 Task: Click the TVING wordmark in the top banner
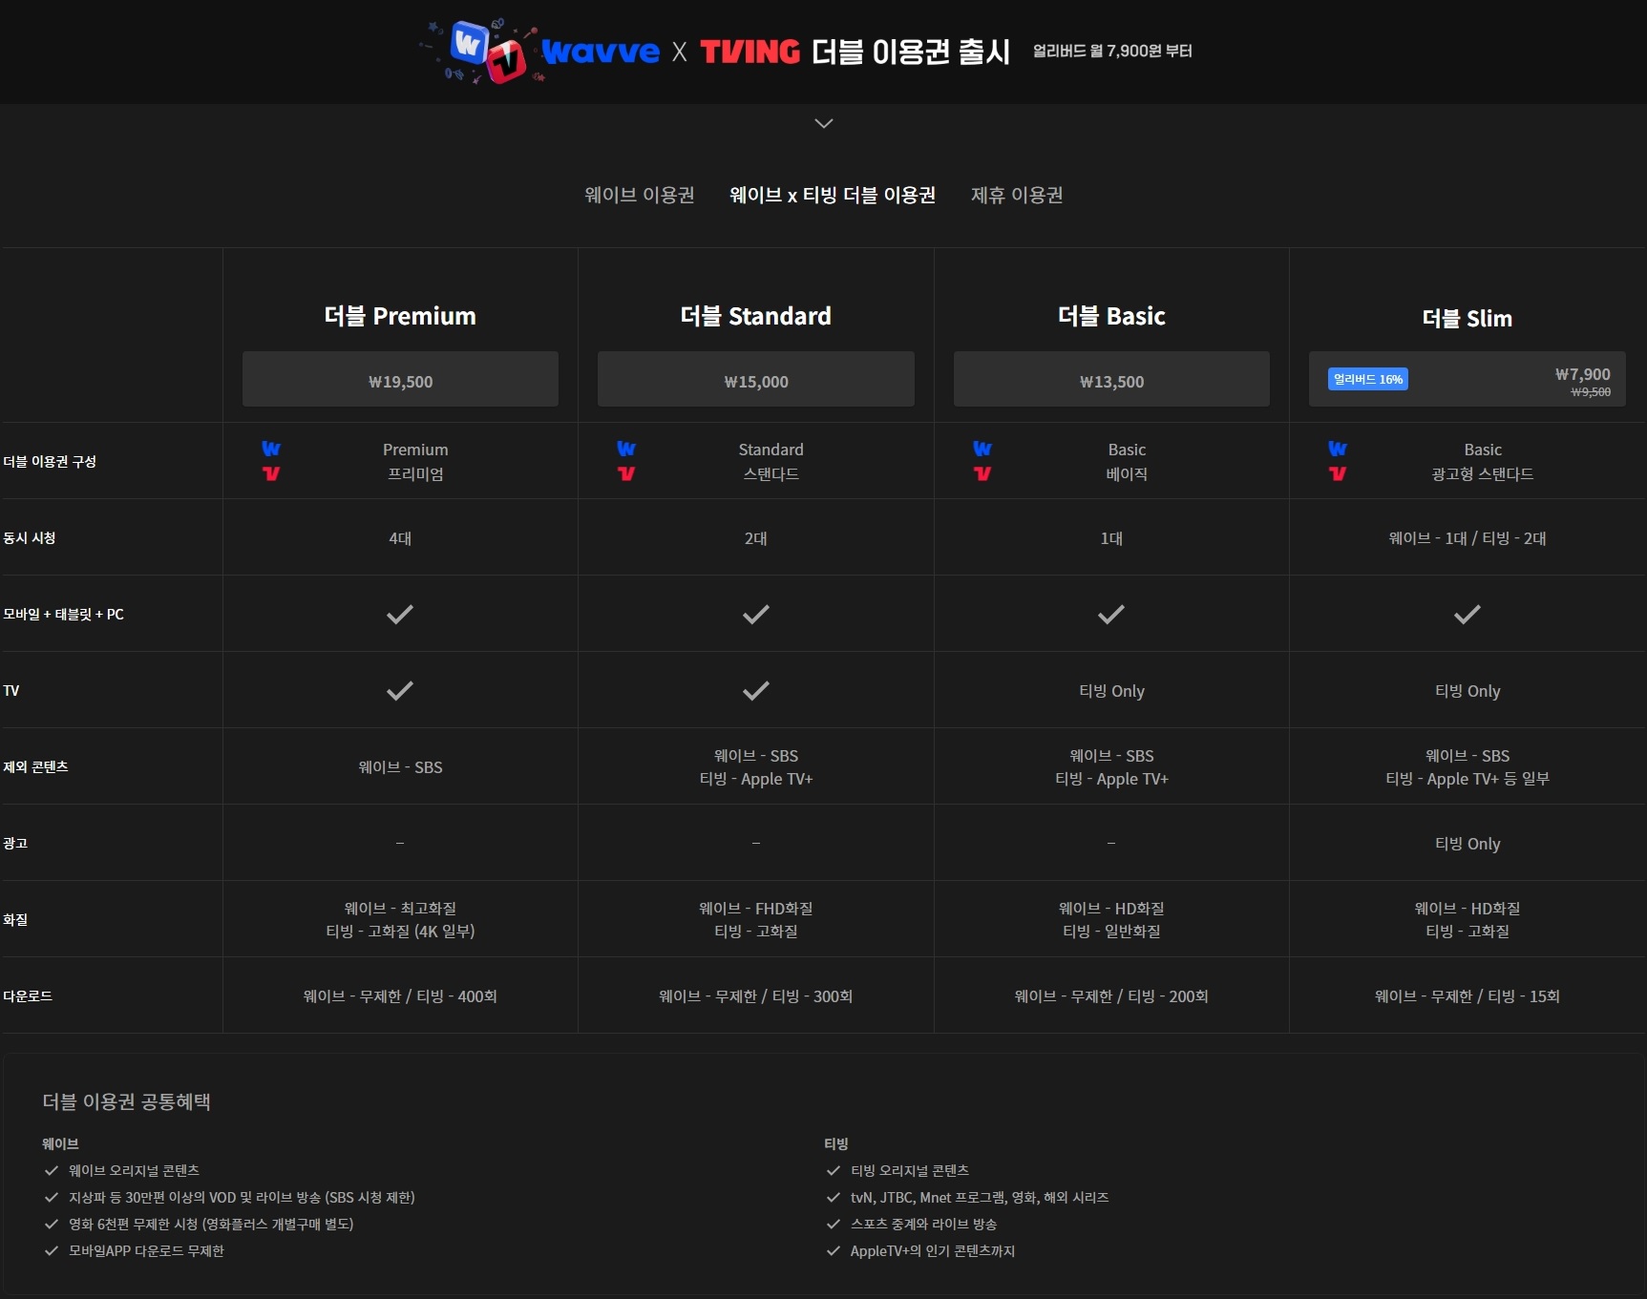point(750,52)
